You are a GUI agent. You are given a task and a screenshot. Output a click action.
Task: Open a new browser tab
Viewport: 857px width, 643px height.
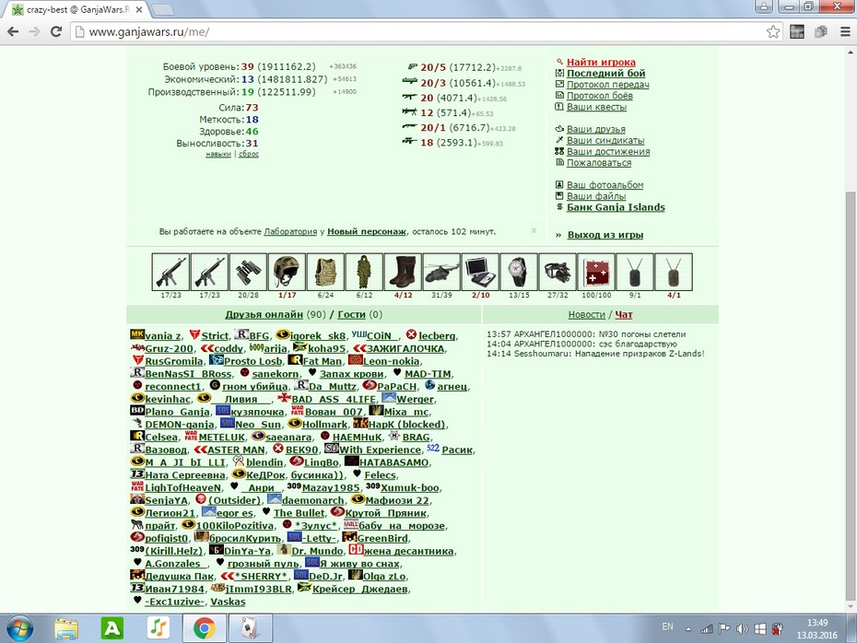click(162, 10)
